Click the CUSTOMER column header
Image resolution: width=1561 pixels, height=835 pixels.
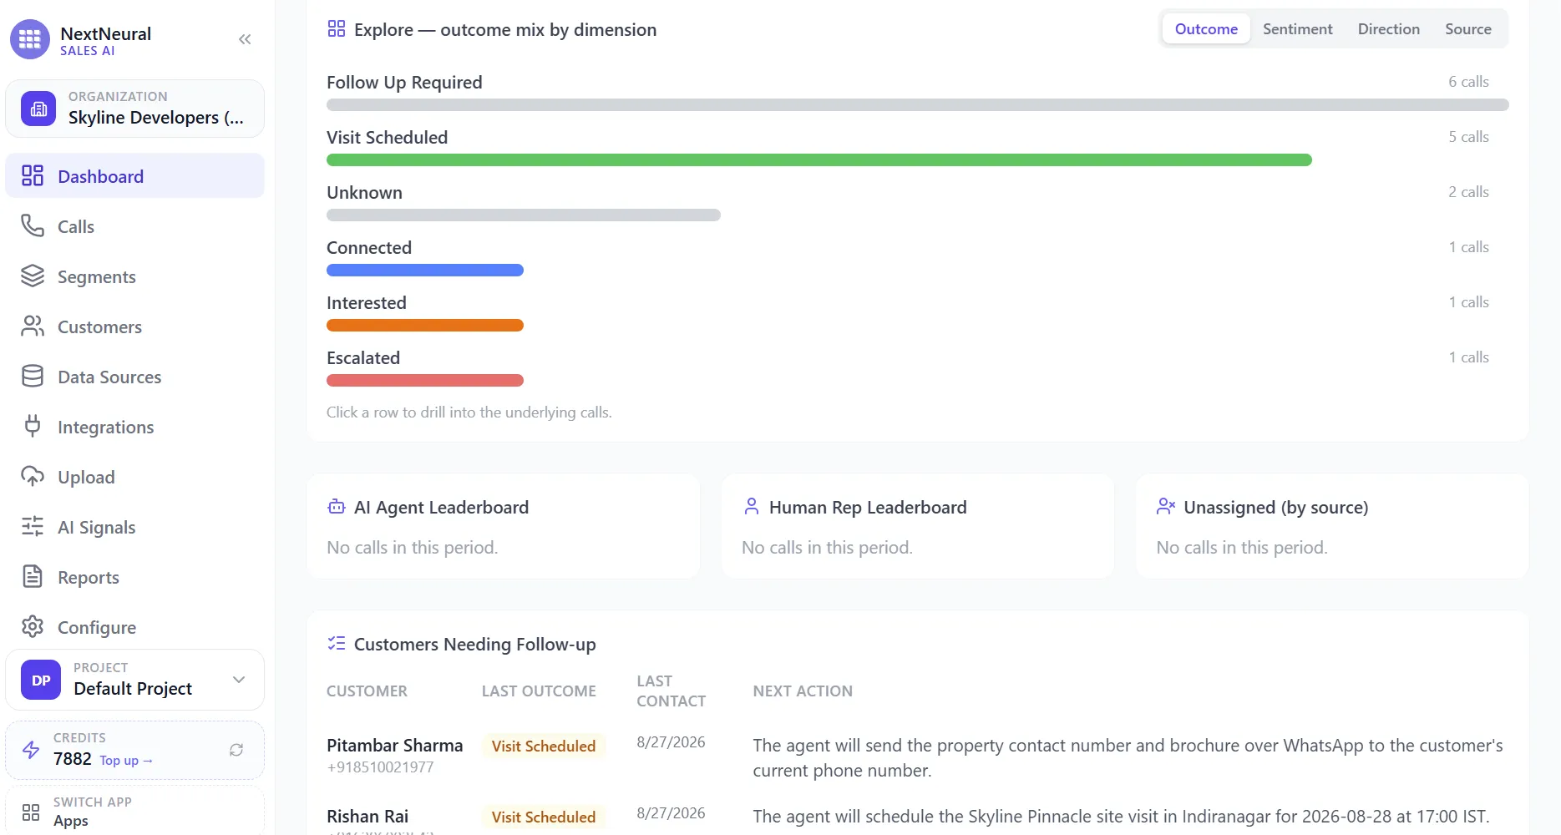(x=367, y=691)
